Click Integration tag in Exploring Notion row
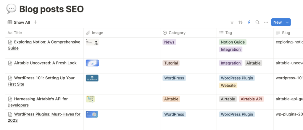The image size is (303, 130). point(231,49)
